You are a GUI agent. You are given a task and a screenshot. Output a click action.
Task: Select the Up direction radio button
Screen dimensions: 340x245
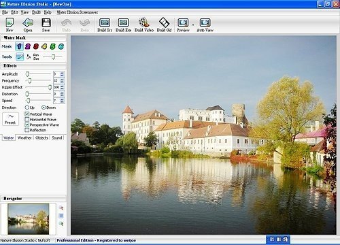tap(27, 108)
